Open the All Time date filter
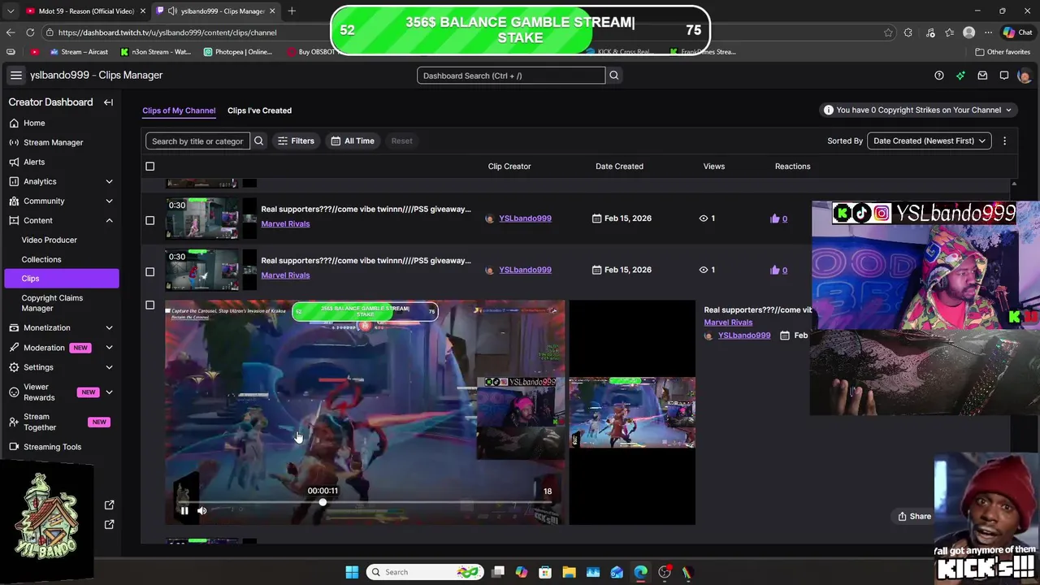1040x585 pixels. (353, 141)
